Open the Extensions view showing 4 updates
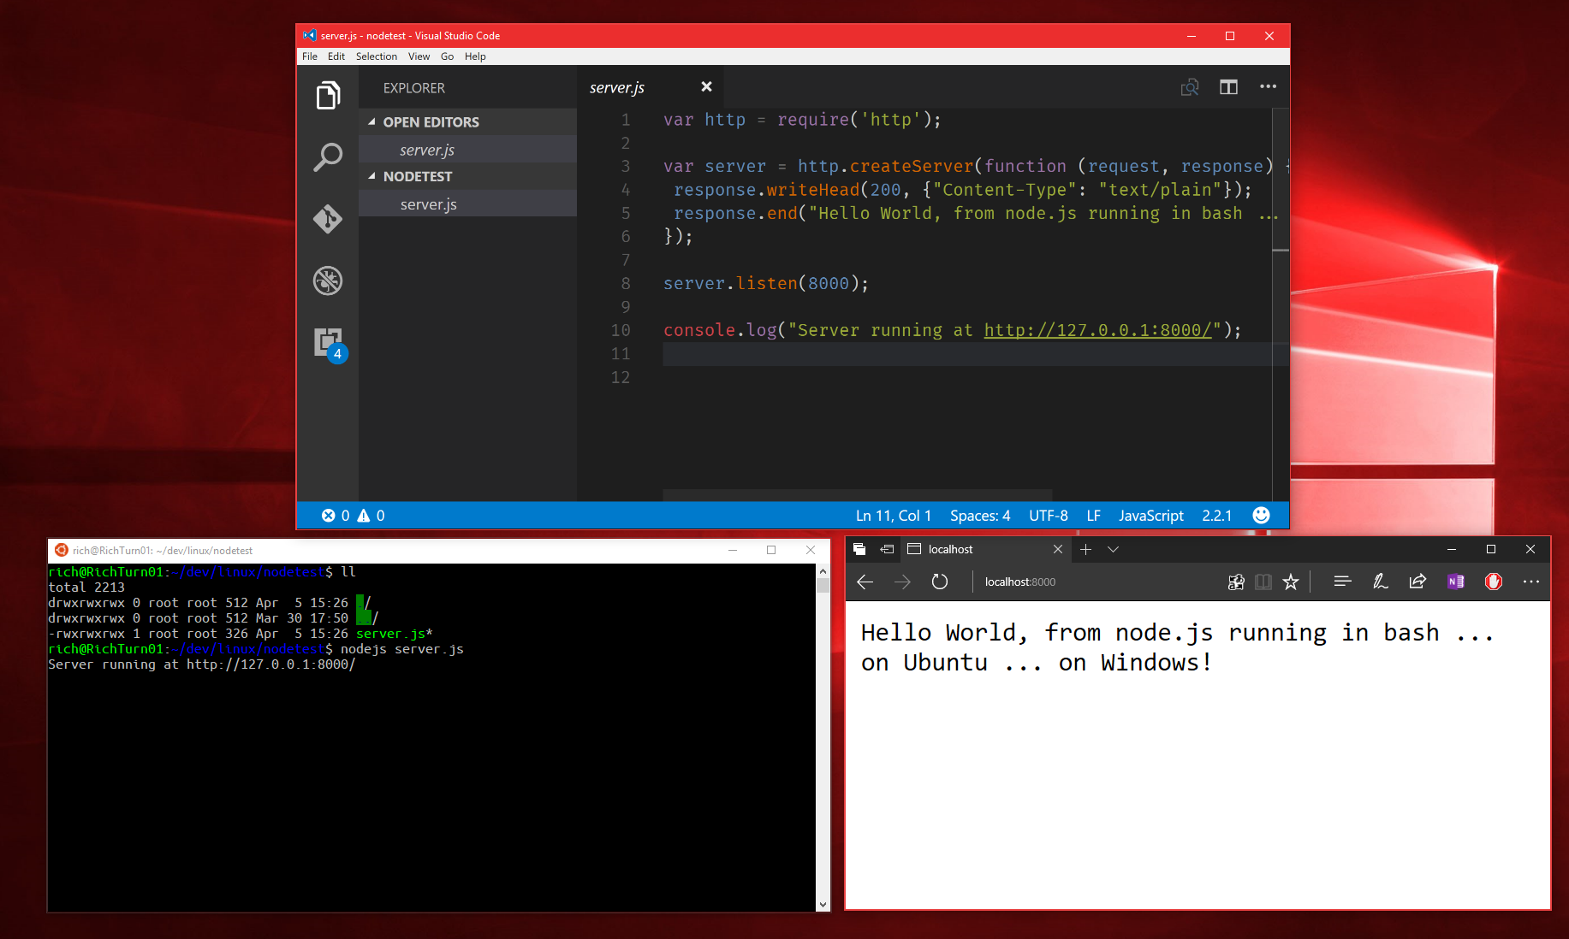The image size is (1569, 939). [329, 342]
